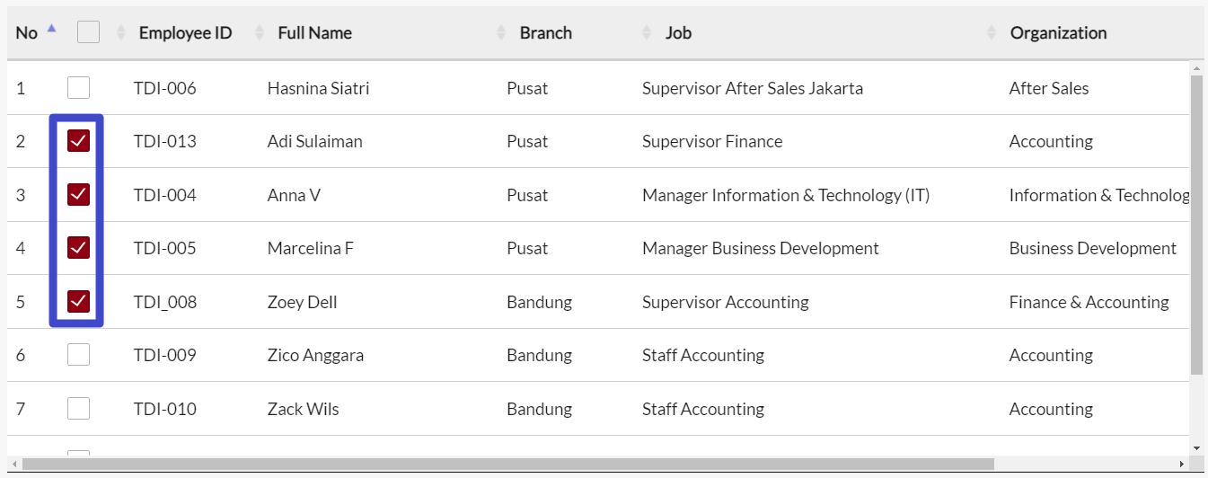This screenshot has height=478, width=1208.
Task: Click sort arrows beside Employee ID header
Action: 121,32
